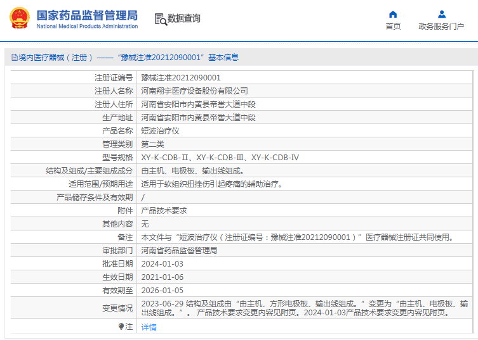478x340 pixels.
Task: Click 生产地址 address value
Action: [x=198, y=118]
